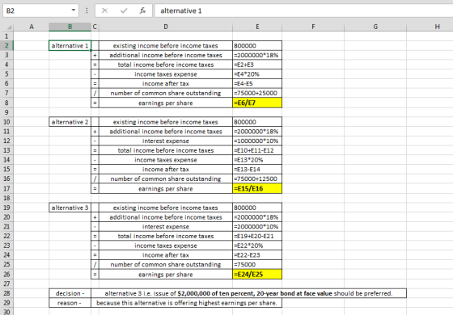Click cell containing =75000+25000
The image size is (453, 315).
coord(257,93)
